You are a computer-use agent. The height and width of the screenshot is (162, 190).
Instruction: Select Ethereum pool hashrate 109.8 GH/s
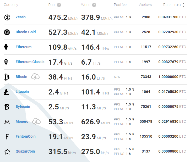pos(63,47)
